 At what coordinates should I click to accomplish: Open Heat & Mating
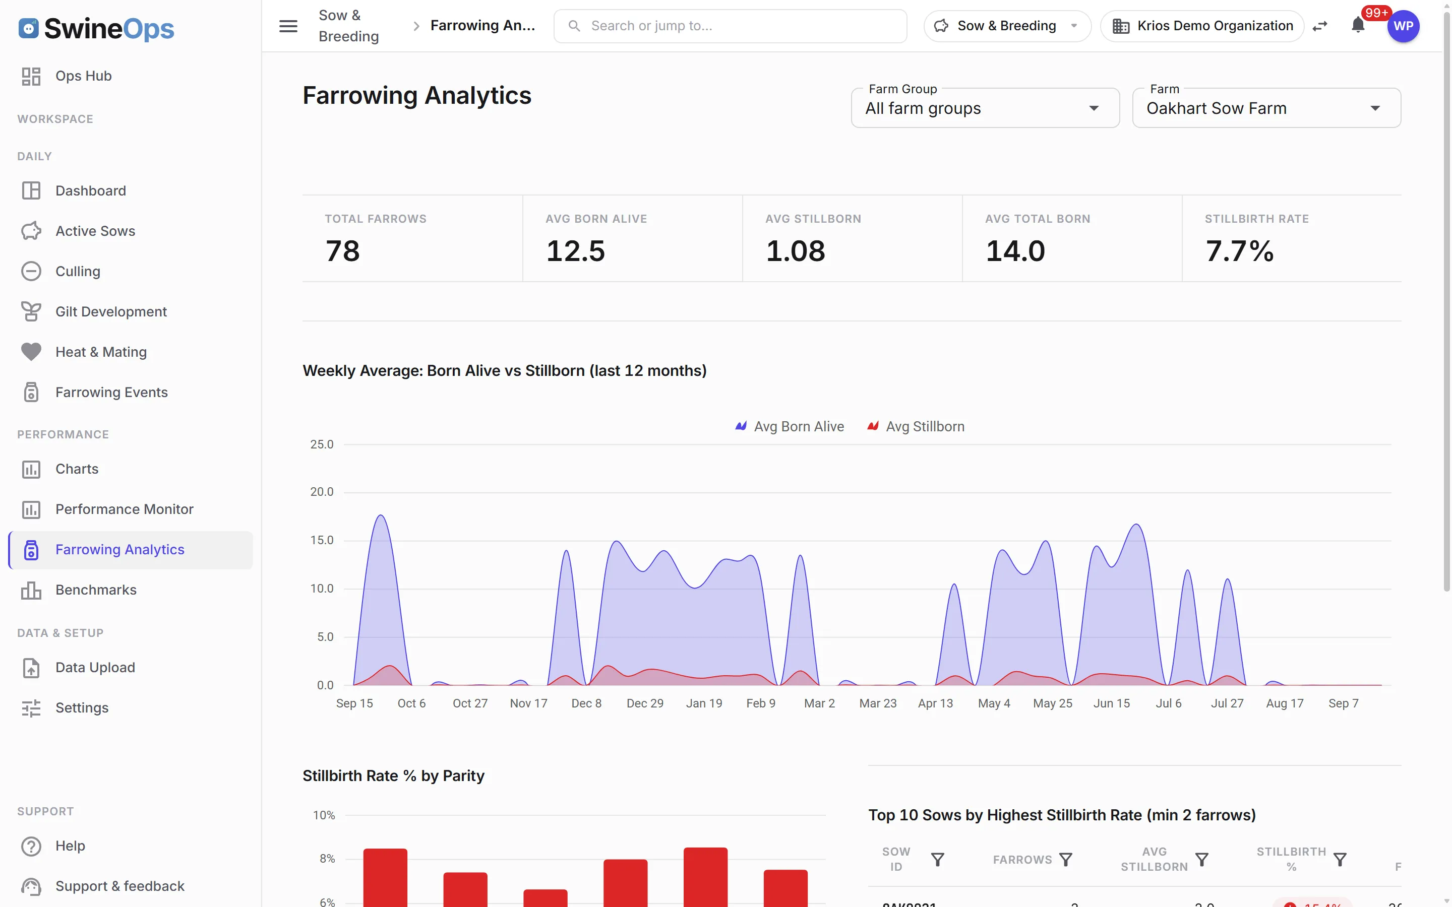point(131,352)
